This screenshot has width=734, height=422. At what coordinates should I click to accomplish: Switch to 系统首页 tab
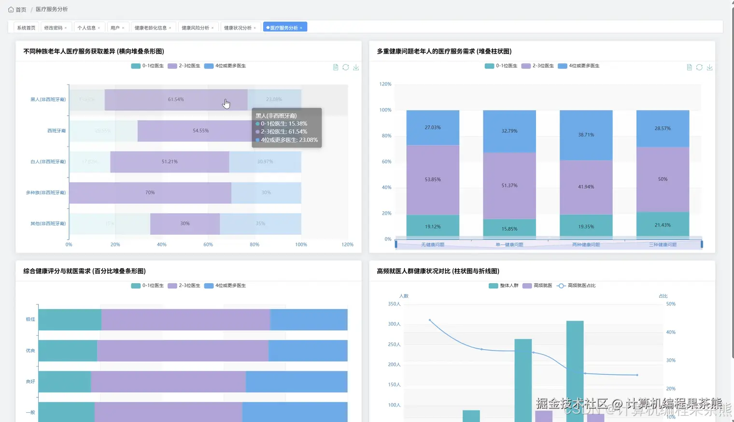click(x=26, y=28)
